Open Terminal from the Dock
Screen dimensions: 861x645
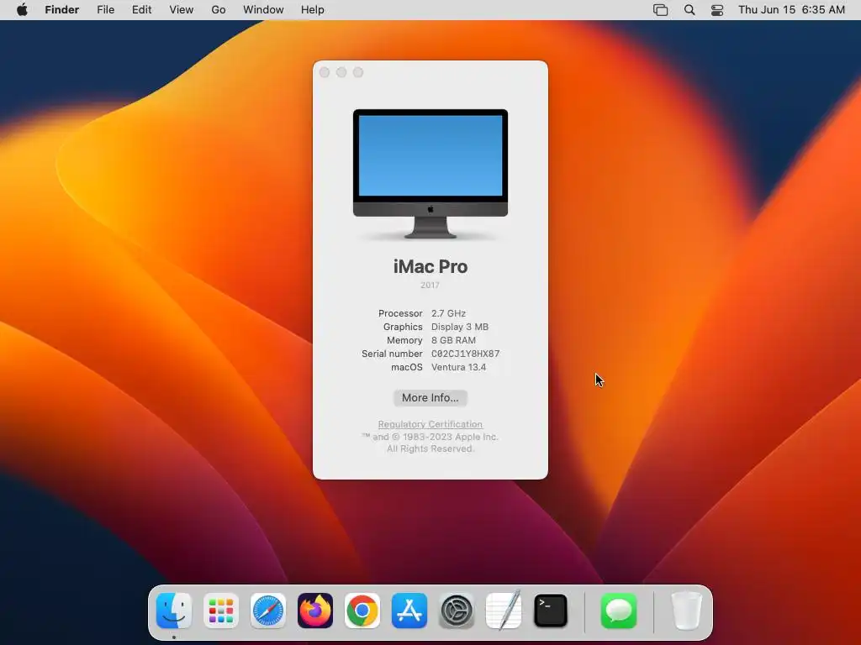[550, 611]
